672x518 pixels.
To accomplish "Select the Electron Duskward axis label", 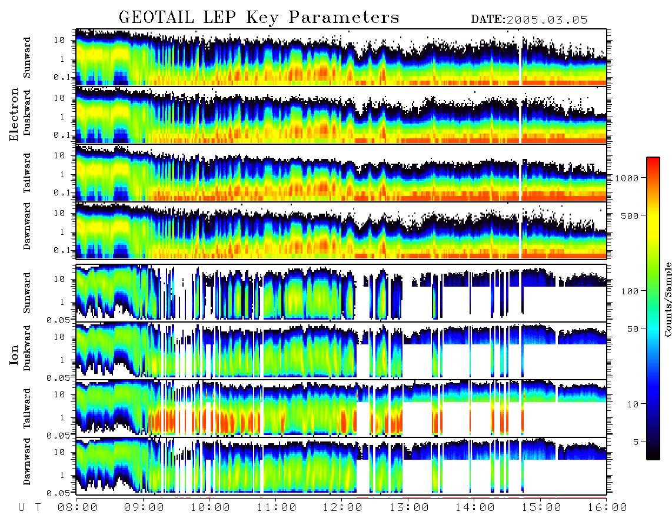I will (27, 112).
